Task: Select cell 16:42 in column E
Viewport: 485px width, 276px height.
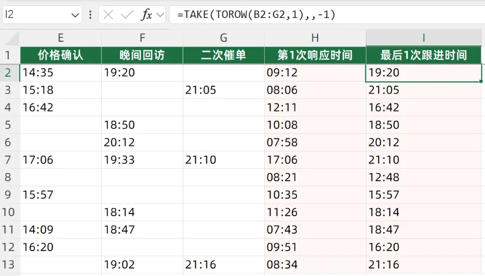Action: (60, 108)
